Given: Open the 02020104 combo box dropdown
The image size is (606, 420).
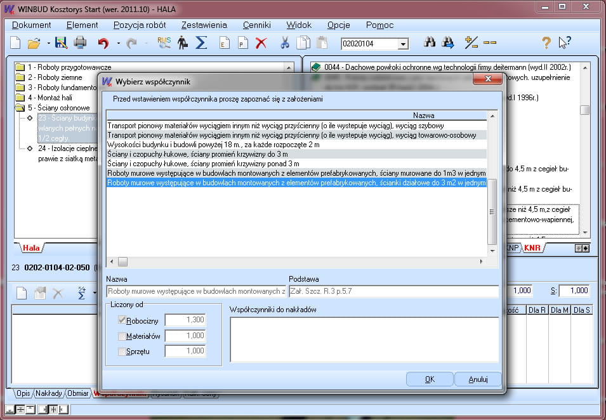Looking at the screenshot, I should (x=403, y=44).
